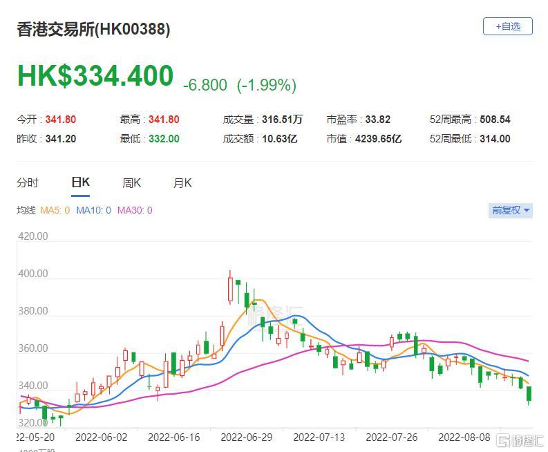Click the tallest red candlestick near 400
This screenshot has height=452, width=548.
click(230, 289)
